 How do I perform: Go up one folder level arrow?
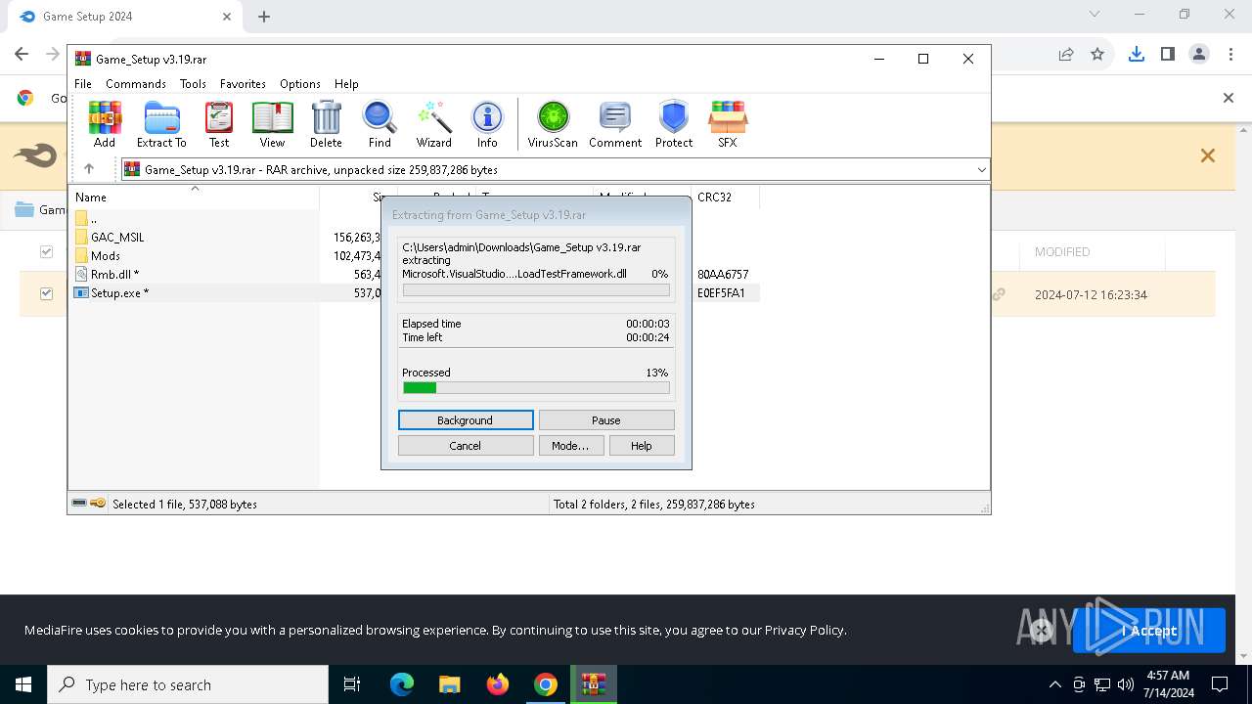click(89, 169)
